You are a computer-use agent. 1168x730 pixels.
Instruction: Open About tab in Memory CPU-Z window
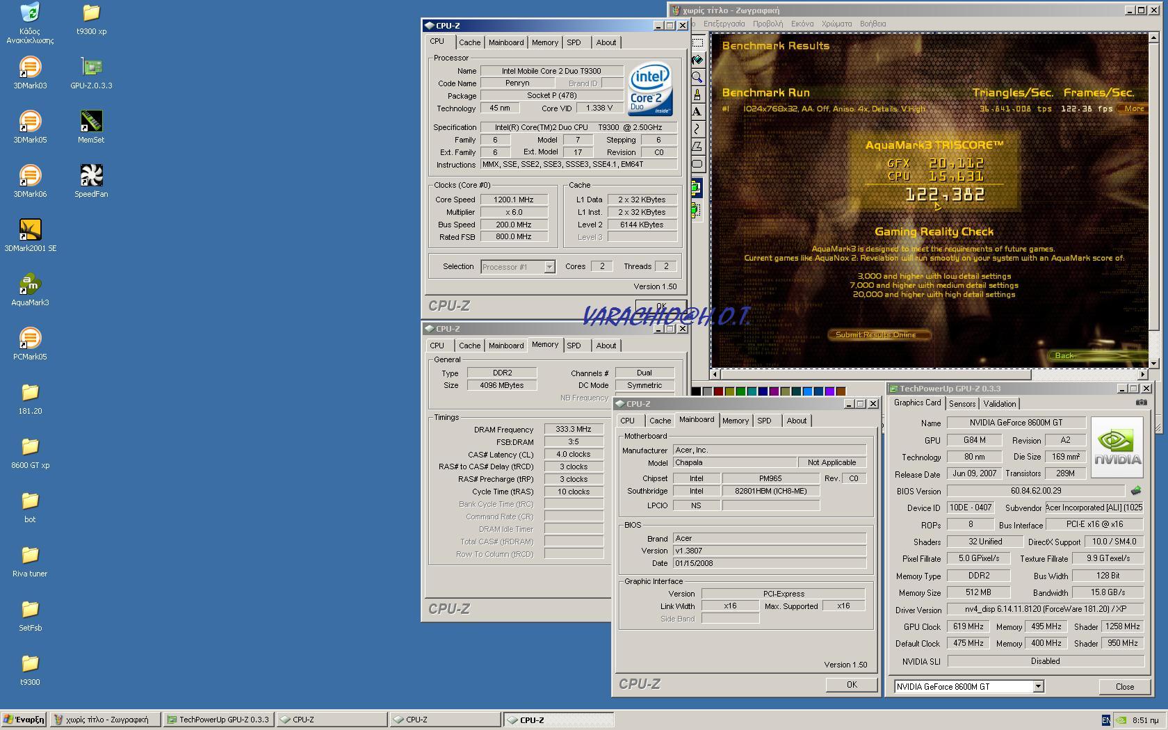pyautogui.click(x=606, y=346)
